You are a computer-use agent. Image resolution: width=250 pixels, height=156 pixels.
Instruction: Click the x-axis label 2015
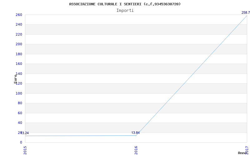tap(25, 150)
